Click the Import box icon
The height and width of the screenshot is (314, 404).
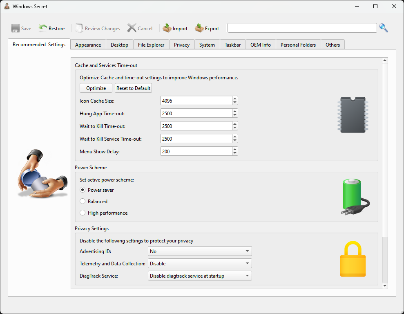pos(167,28)
